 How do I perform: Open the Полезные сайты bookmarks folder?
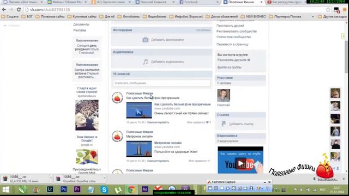pos(50,17)
